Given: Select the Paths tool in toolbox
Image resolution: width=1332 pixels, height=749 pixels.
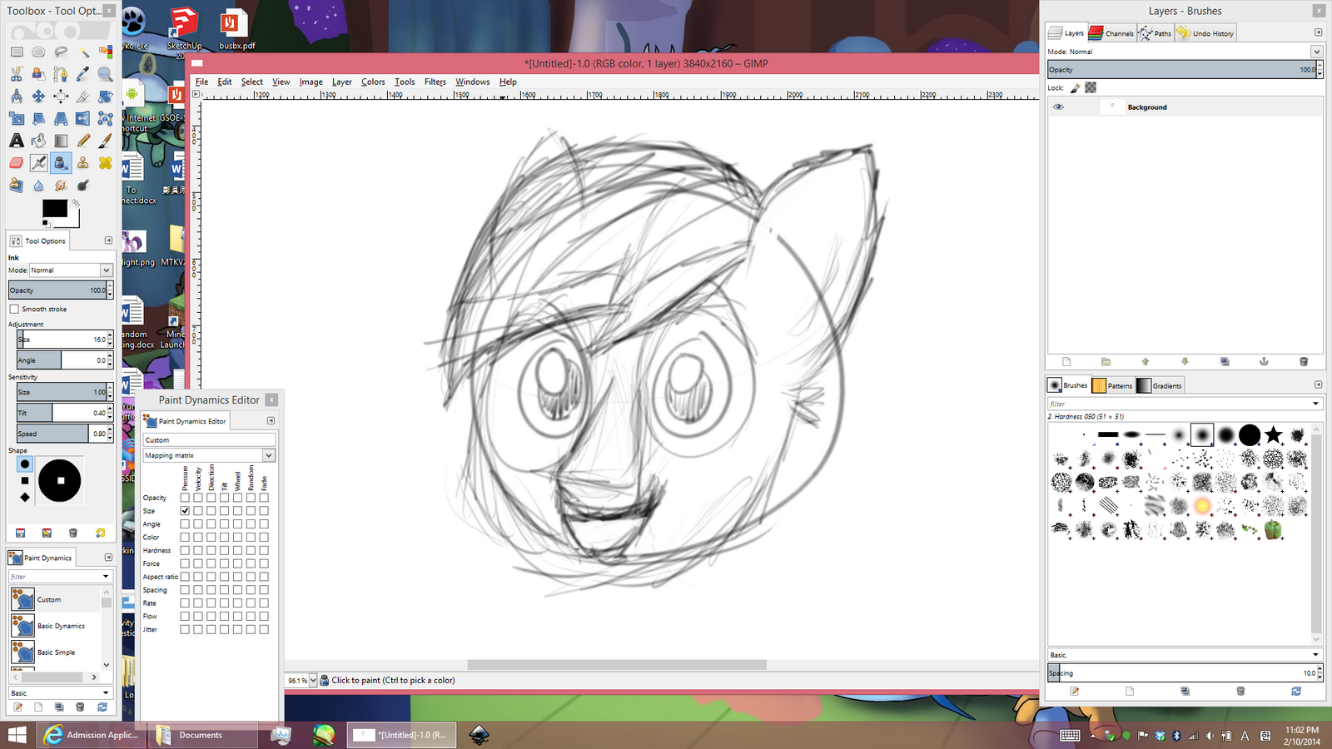Looking at the screenshot, I should click(61, 74).
